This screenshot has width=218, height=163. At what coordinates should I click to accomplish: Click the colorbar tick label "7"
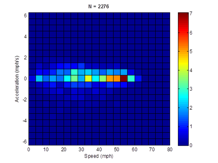pyautogui.click(x=191, y=14)
